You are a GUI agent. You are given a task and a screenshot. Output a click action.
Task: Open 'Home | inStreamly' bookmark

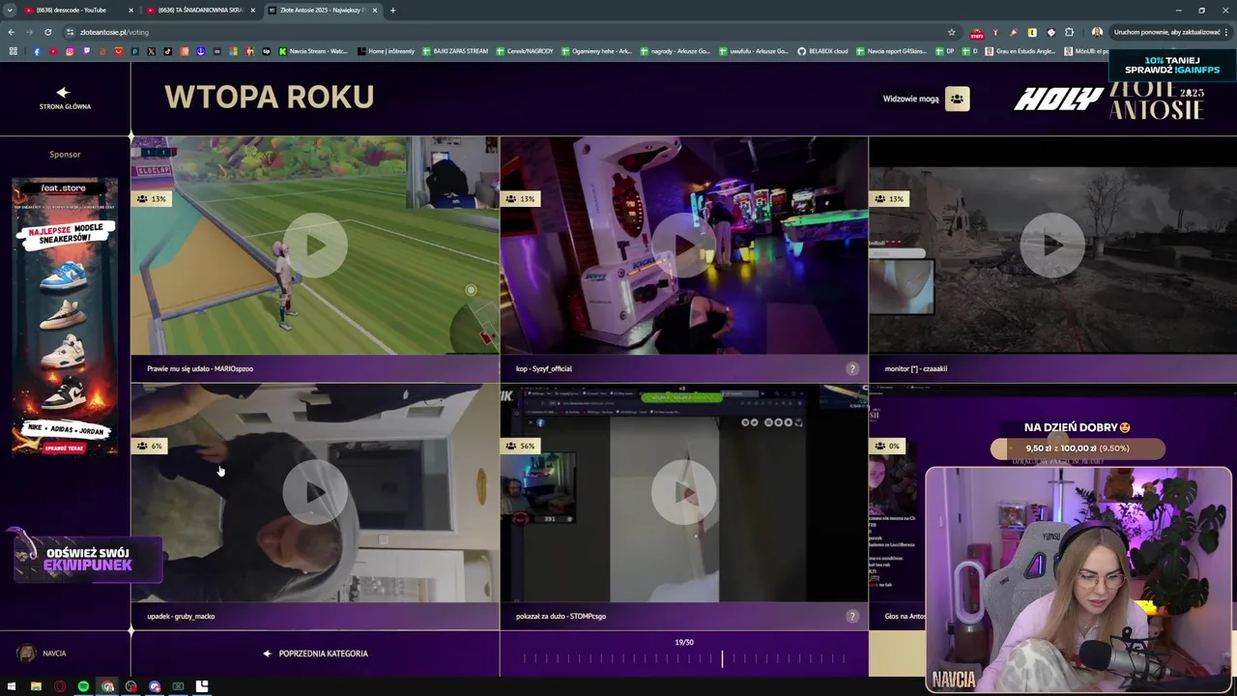pyautogui.click(x=386, y=51)
